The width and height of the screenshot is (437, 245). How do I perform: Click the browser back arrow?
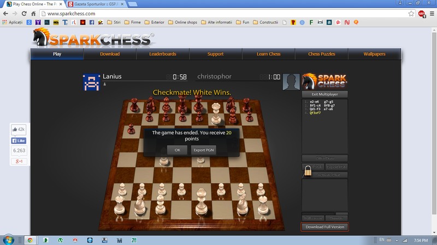pos(5,13)
